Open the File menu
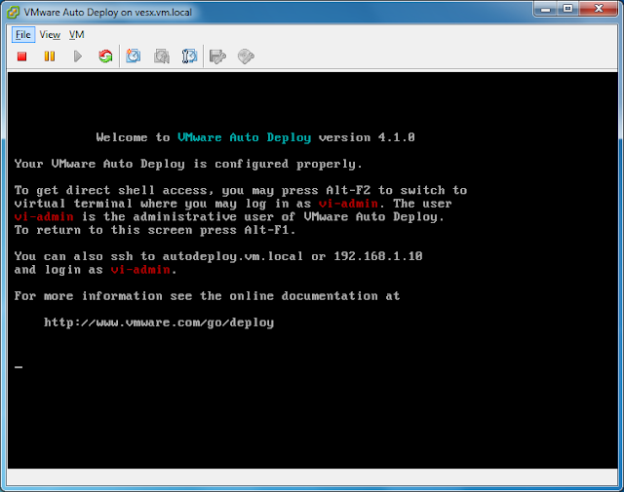This screenshot has height=492, width=624. [x=23, y=35]
